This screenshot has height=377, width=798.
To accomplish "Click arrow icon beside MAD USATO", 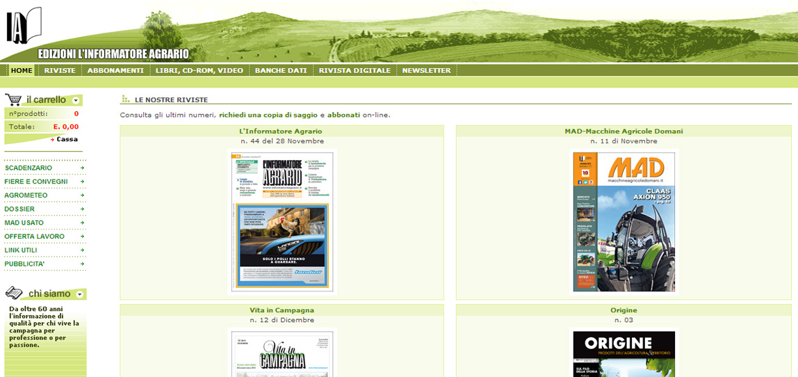I will [82, 223].
